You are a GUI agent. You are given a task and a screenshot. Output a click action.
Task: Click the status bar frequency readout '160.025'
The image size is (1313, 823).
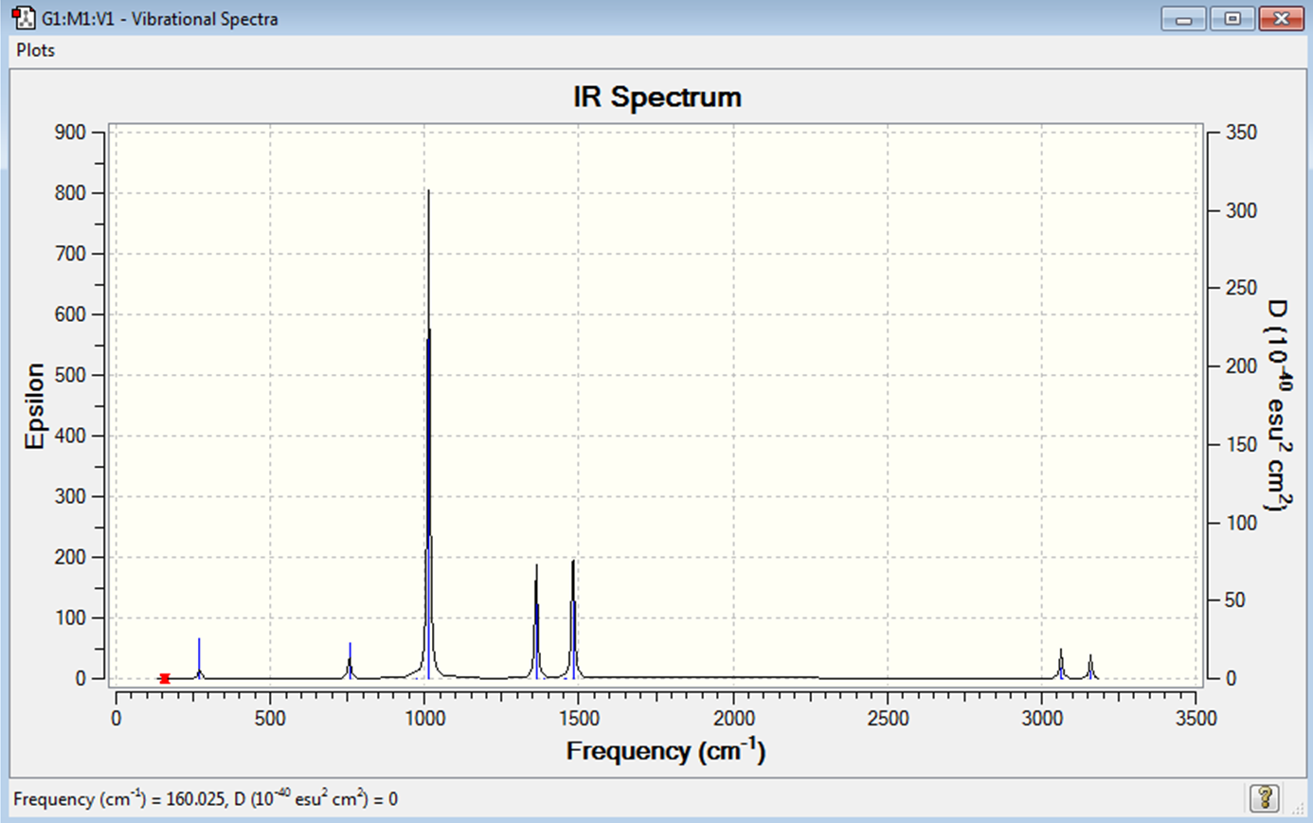coord(196,799)
